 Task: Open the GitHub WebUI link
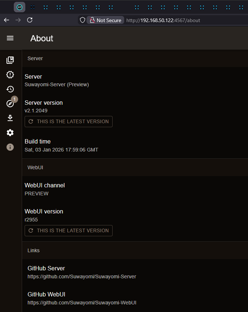point(82,298)
